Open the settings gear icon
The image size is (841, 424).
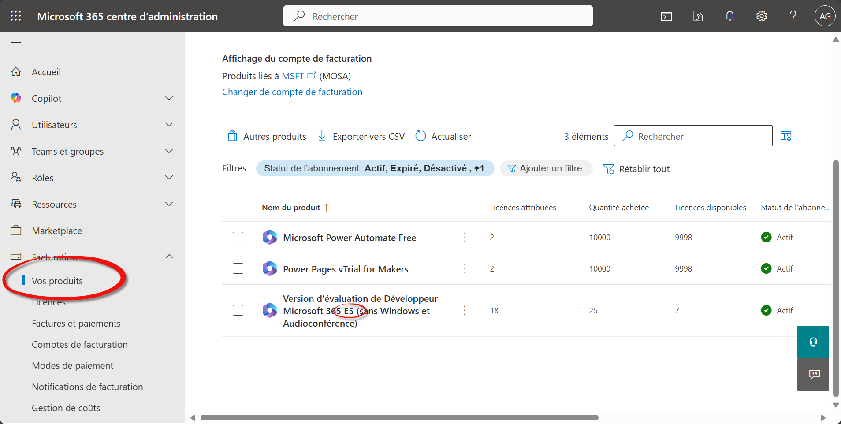click(761, 16)
